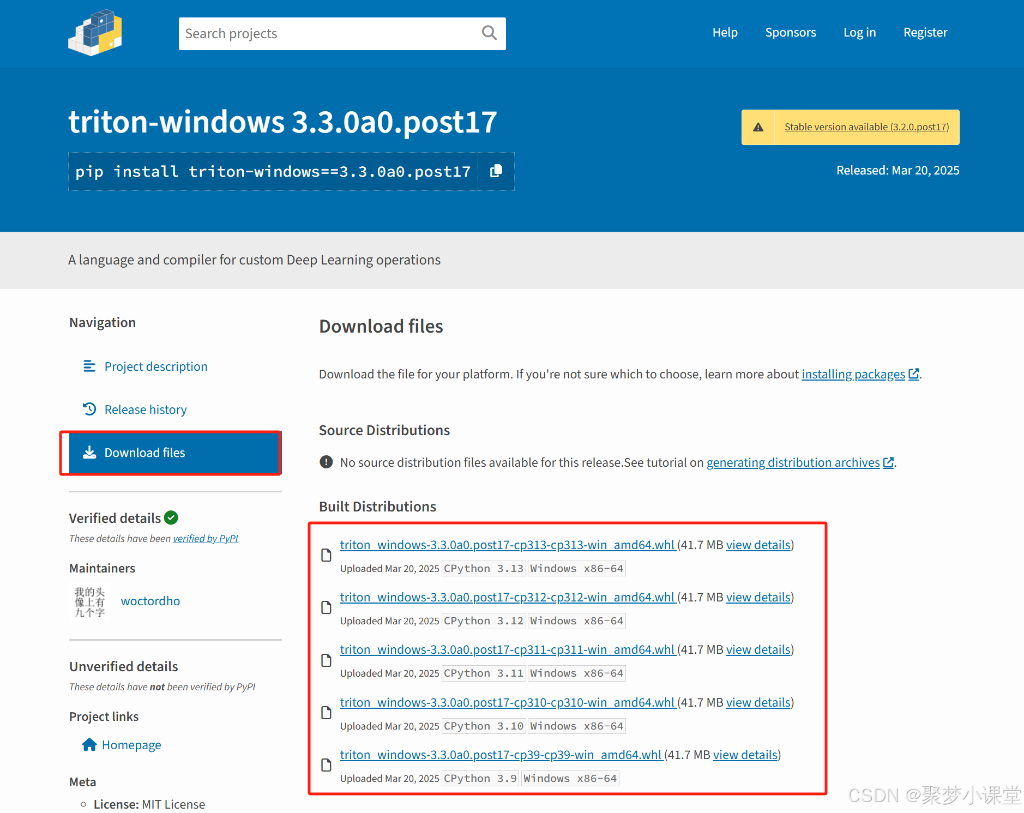Open the Homepage project link
The image size is (1024, 813).
point(131,745)
